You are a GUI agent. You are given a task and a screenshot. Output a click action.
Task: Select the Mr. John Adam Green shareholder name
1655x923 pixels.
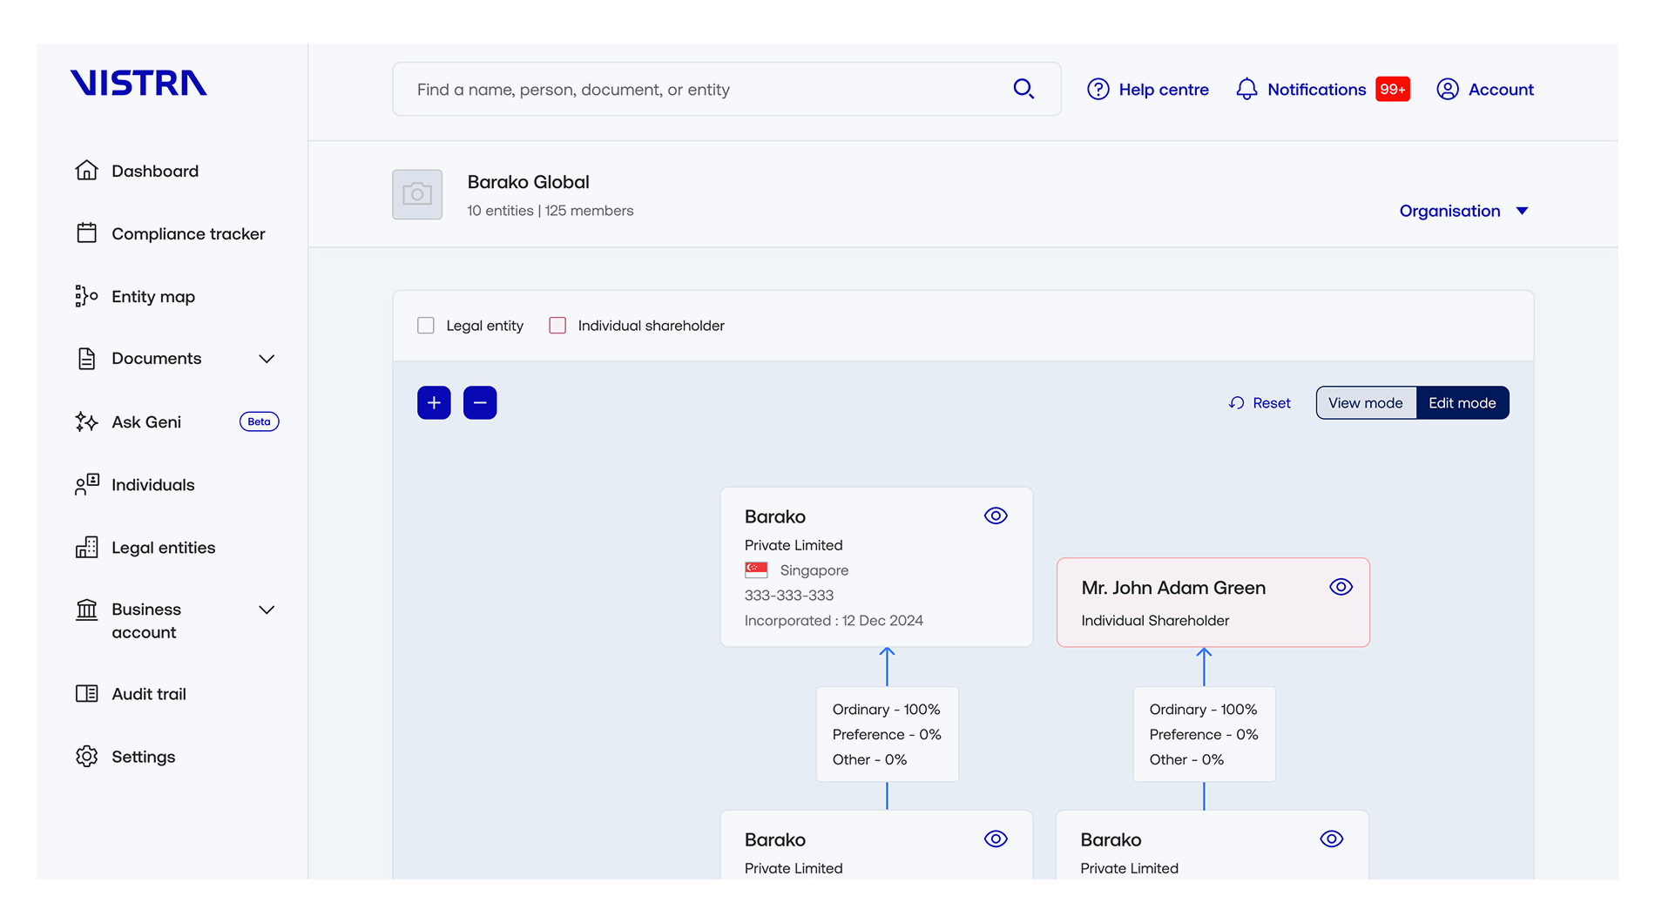pos(1173,588)
